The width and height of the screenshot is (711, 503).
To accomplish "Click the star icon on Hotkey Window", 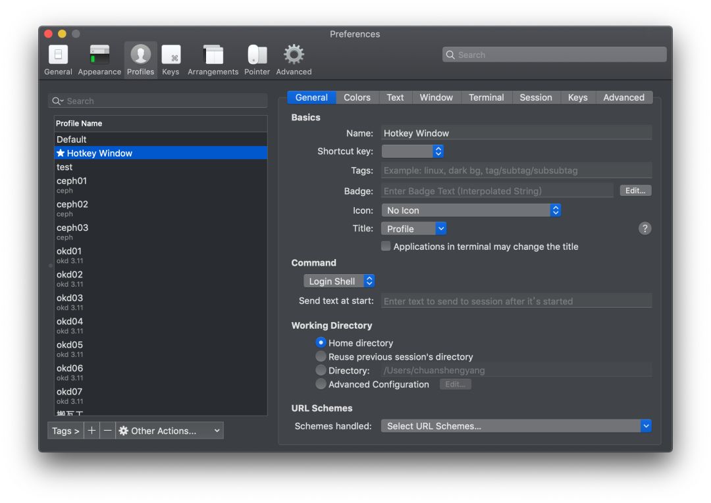I will click(61, 153).
